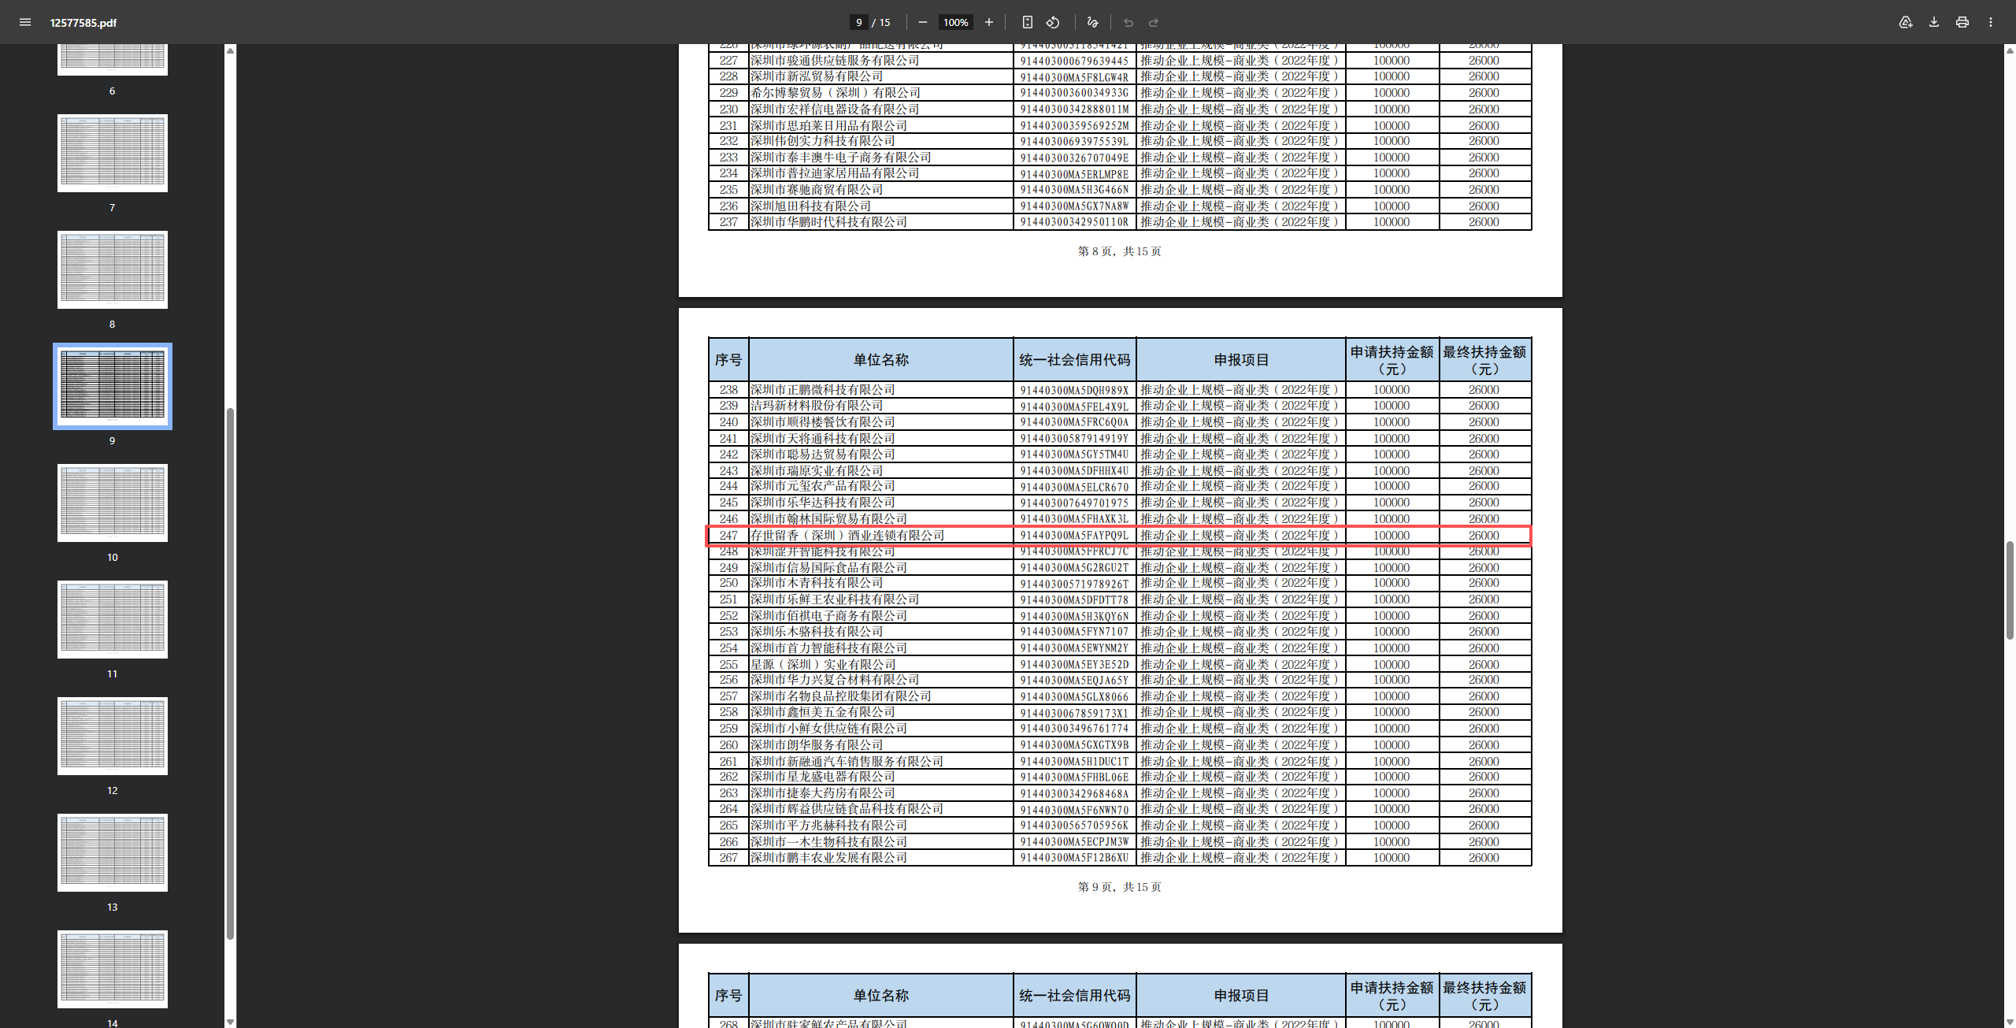Open page 14 thumbnail
The width and height of the screenshot is (2016, 1028).
(113, 969)
